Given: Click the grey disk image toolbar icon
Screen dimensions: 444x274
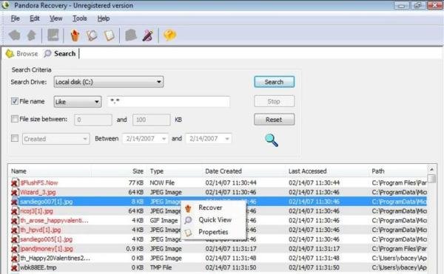Looking at the screenshot, I should tap(53, 35).
